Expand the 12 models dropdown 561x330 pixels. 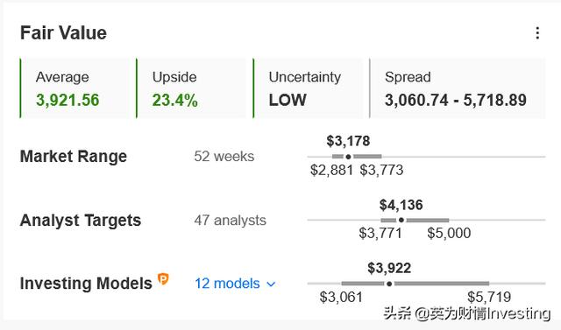coord(235,284)
